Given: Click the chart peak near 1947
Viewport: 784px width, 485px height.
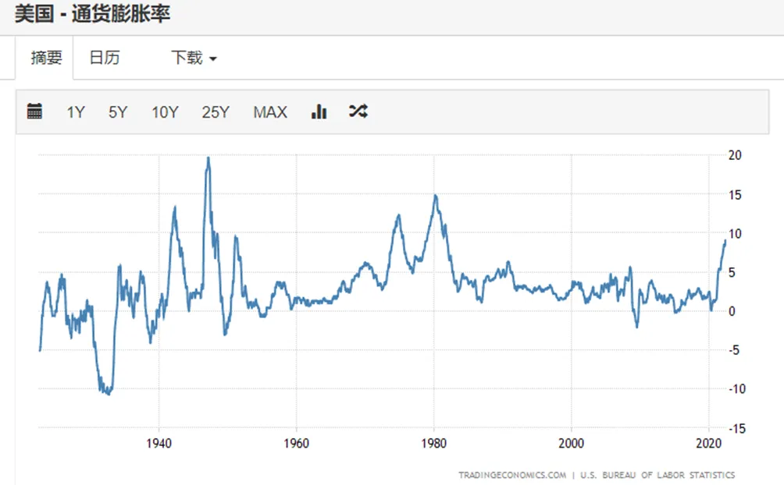Looking at the screenshot, I should point(208,158).
